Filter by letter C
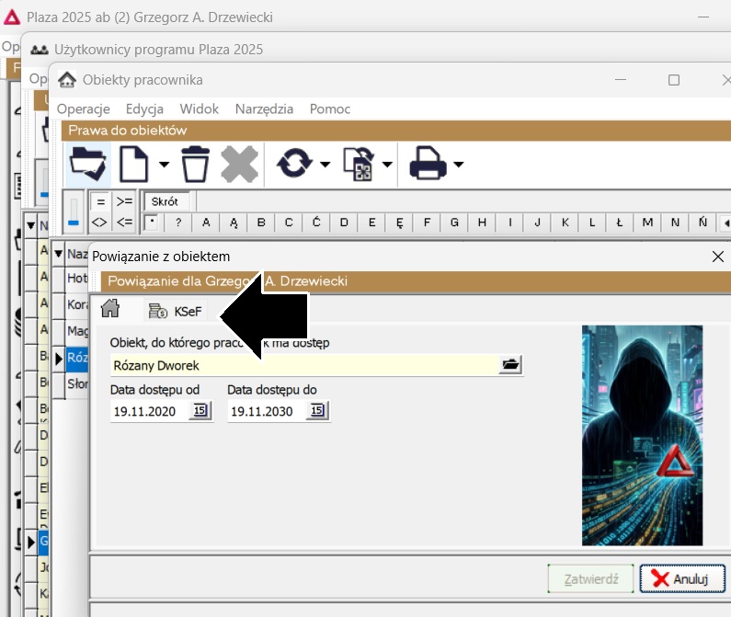 [x=289, y=223]
